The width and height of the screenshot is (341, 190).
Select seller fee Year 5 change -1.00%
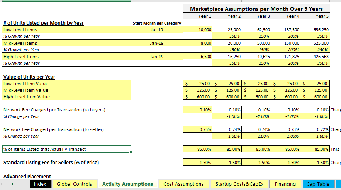coord(315,136)
